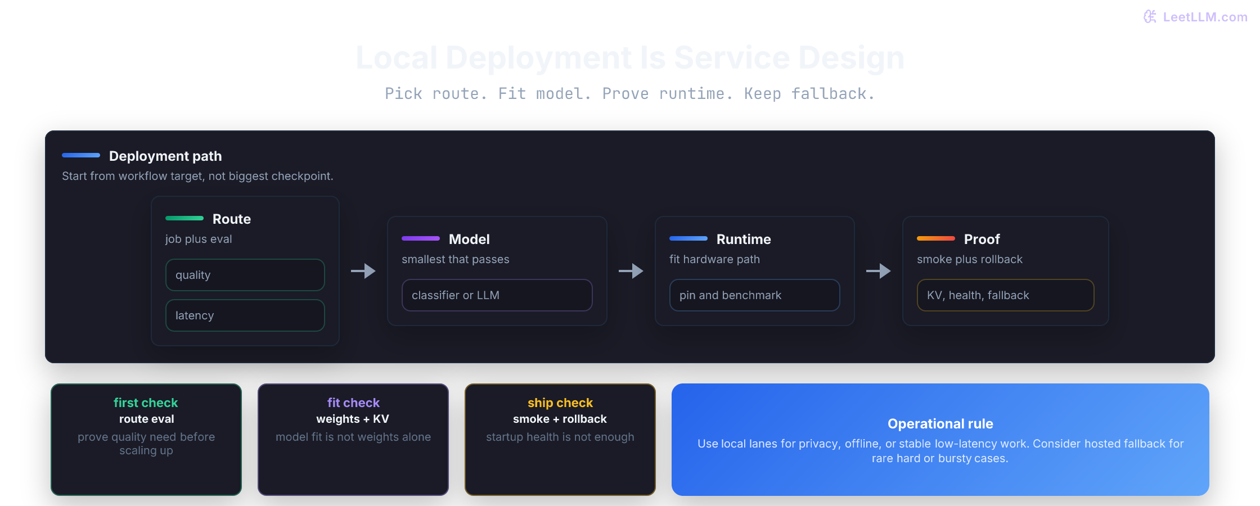Click 'startup health is not enough'

click(560, 437)
